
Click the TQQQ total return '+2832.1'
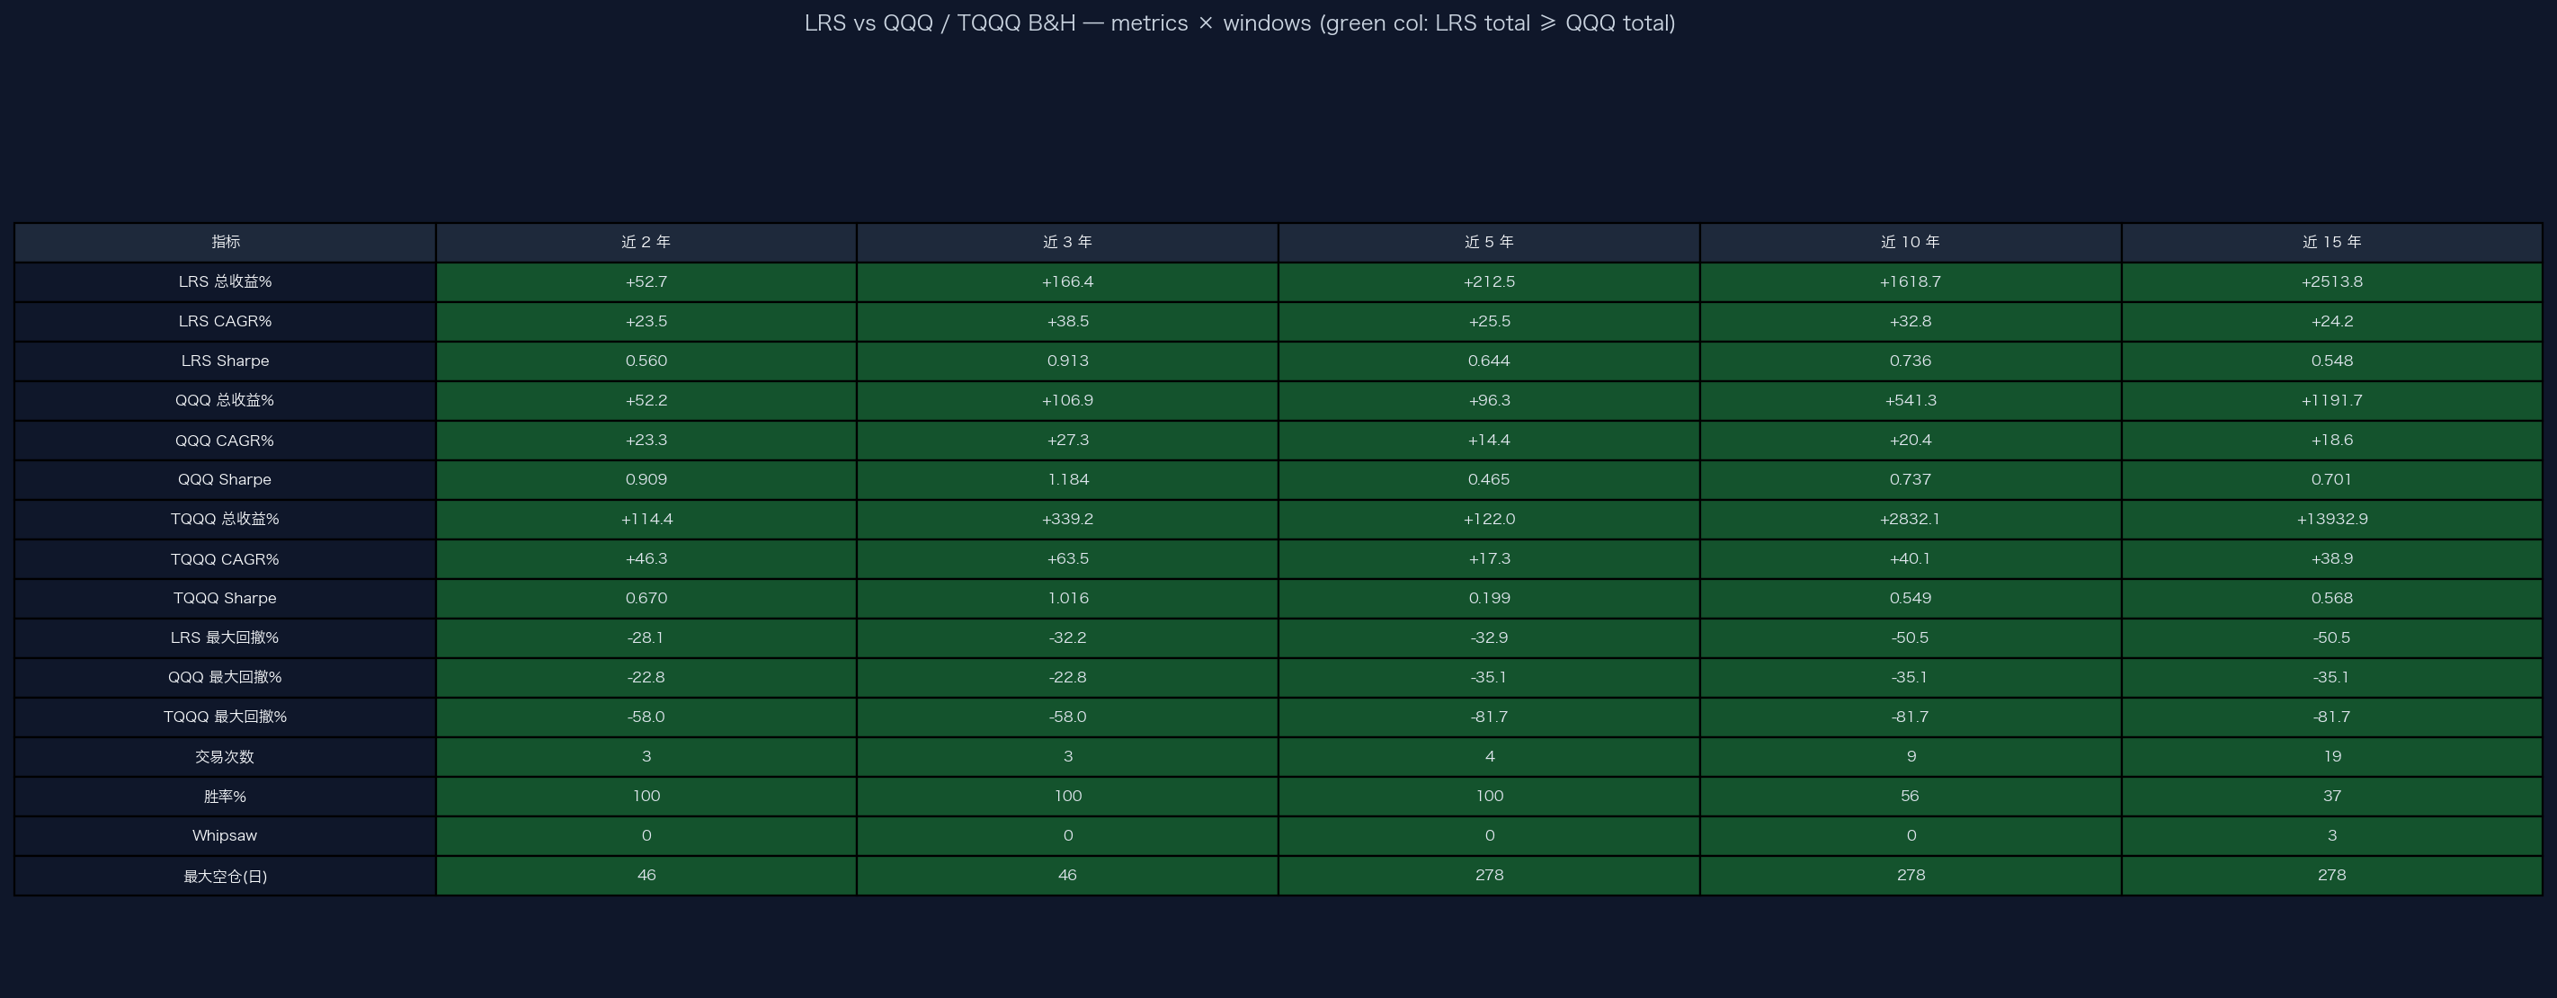point(1911,520)
